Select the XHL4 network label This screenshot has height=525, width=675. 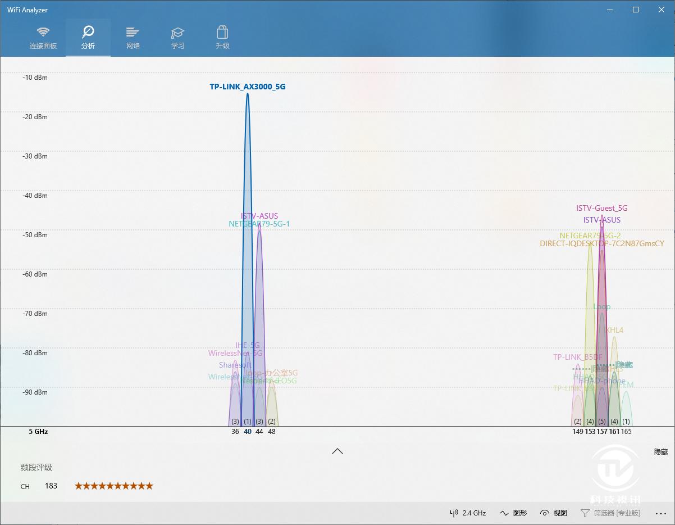614,330
